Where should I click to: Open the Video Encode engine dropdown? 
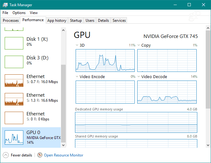click(77, 77)
